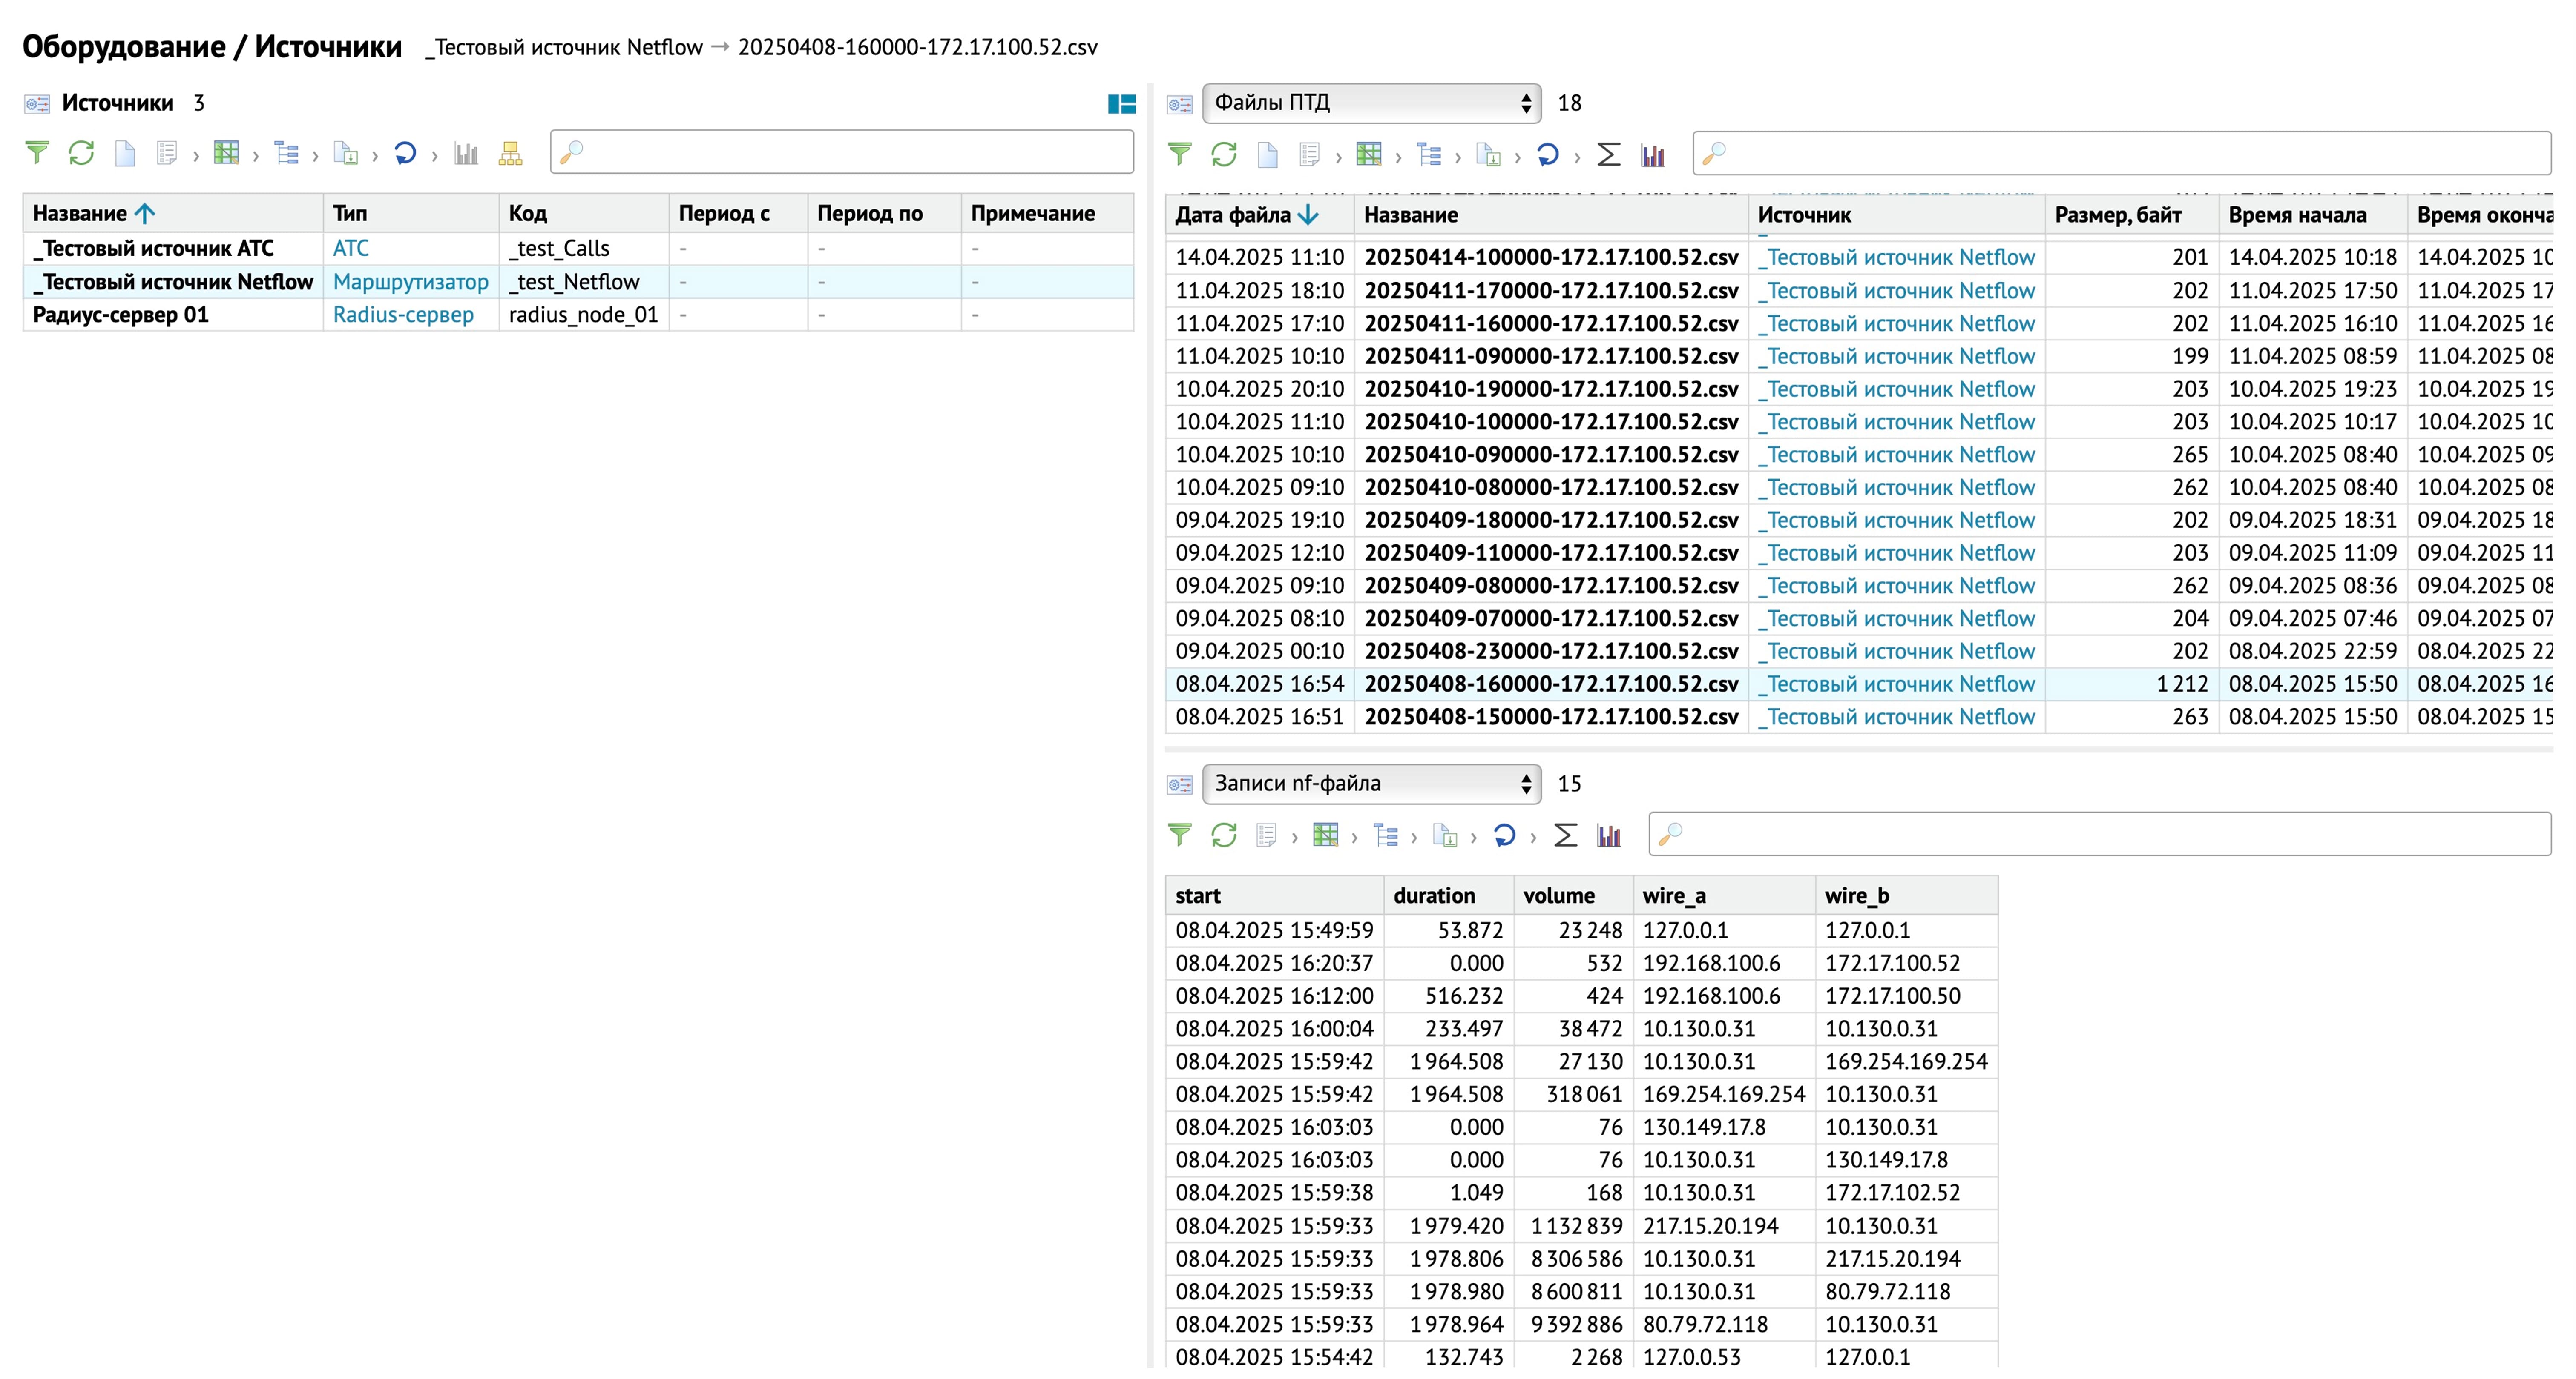The image size is (2576, 1379).
Task: Refresh the Источники list
Action: click(81, 153)
